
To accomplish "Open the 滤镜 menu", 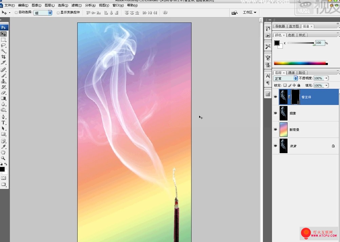I will point(77,5).
